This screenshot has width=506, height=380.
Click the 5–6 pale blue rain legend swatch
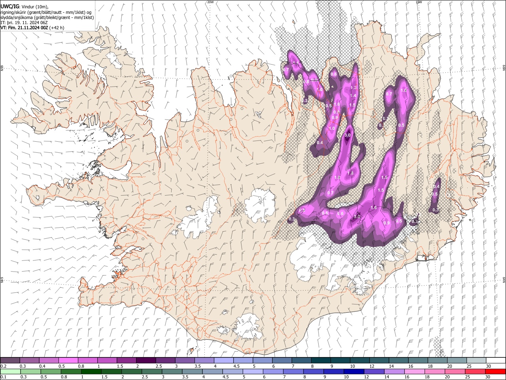[253, 372]
